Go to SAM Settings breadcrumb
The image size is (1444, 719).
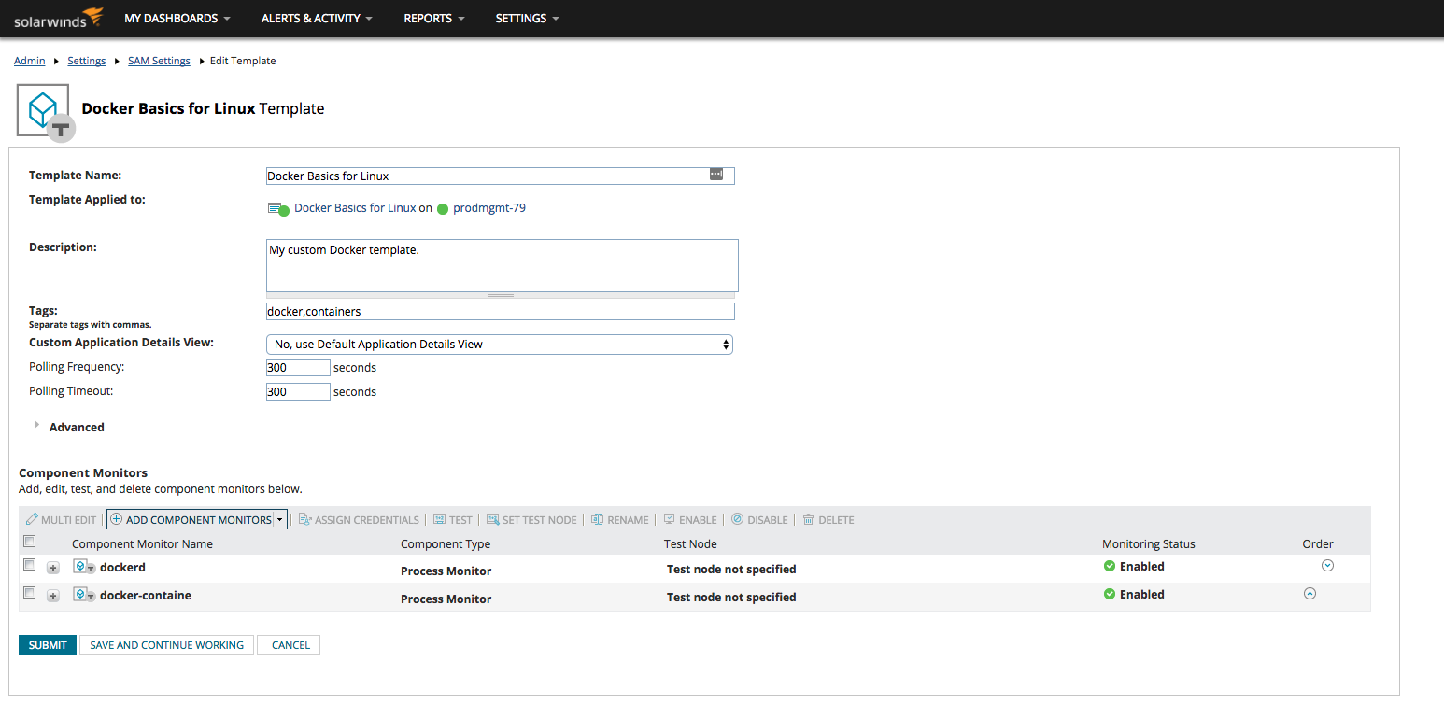[159, 61]
